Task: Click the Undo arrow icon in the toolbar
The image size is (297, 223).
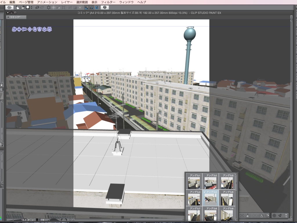Action: (37, 8)
